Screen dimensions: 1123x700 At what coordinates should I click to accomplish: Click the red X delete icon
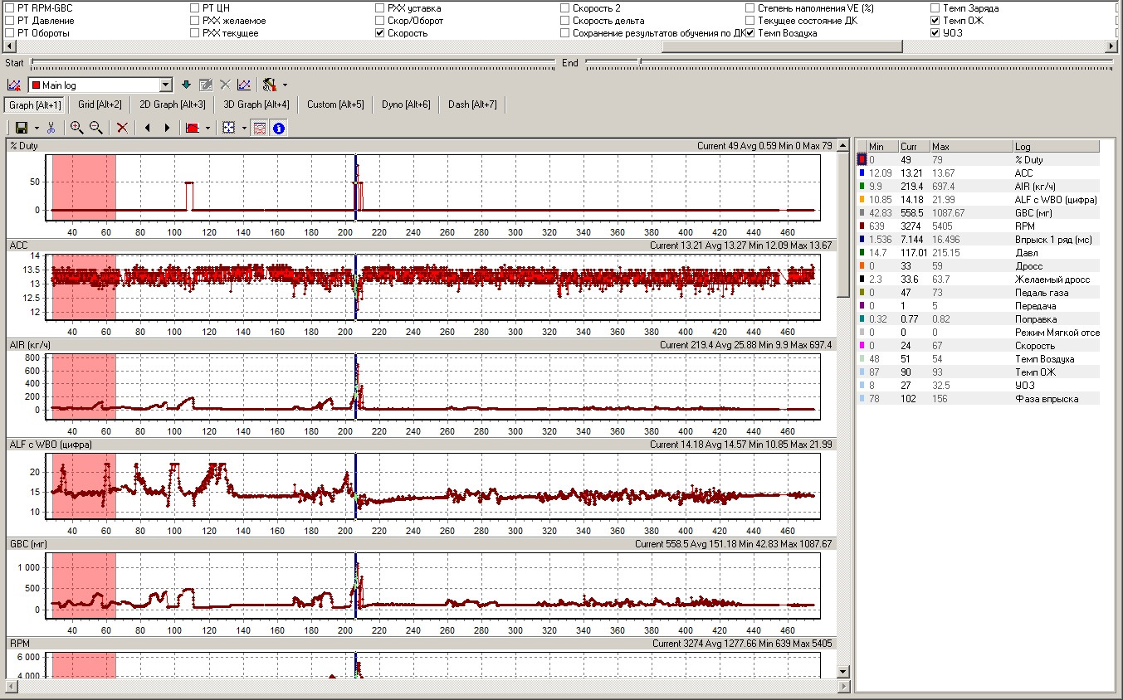tap(122, 128)
